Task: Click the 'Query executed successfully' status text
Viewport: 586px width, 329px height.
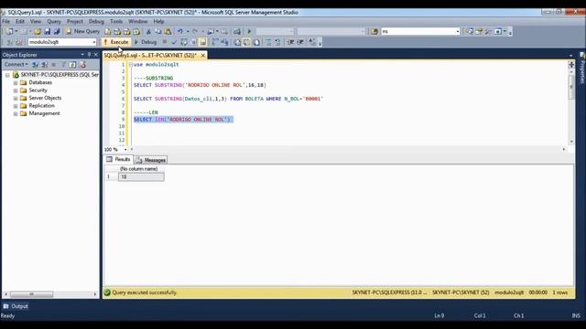Action: (x=145, y=292)
